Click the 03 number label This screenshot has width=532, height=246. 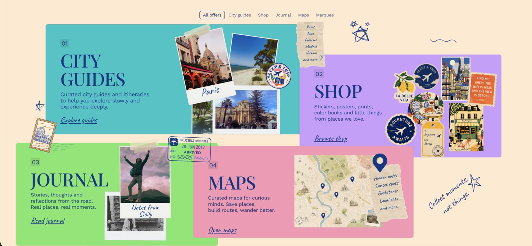[x=35, y=162]
